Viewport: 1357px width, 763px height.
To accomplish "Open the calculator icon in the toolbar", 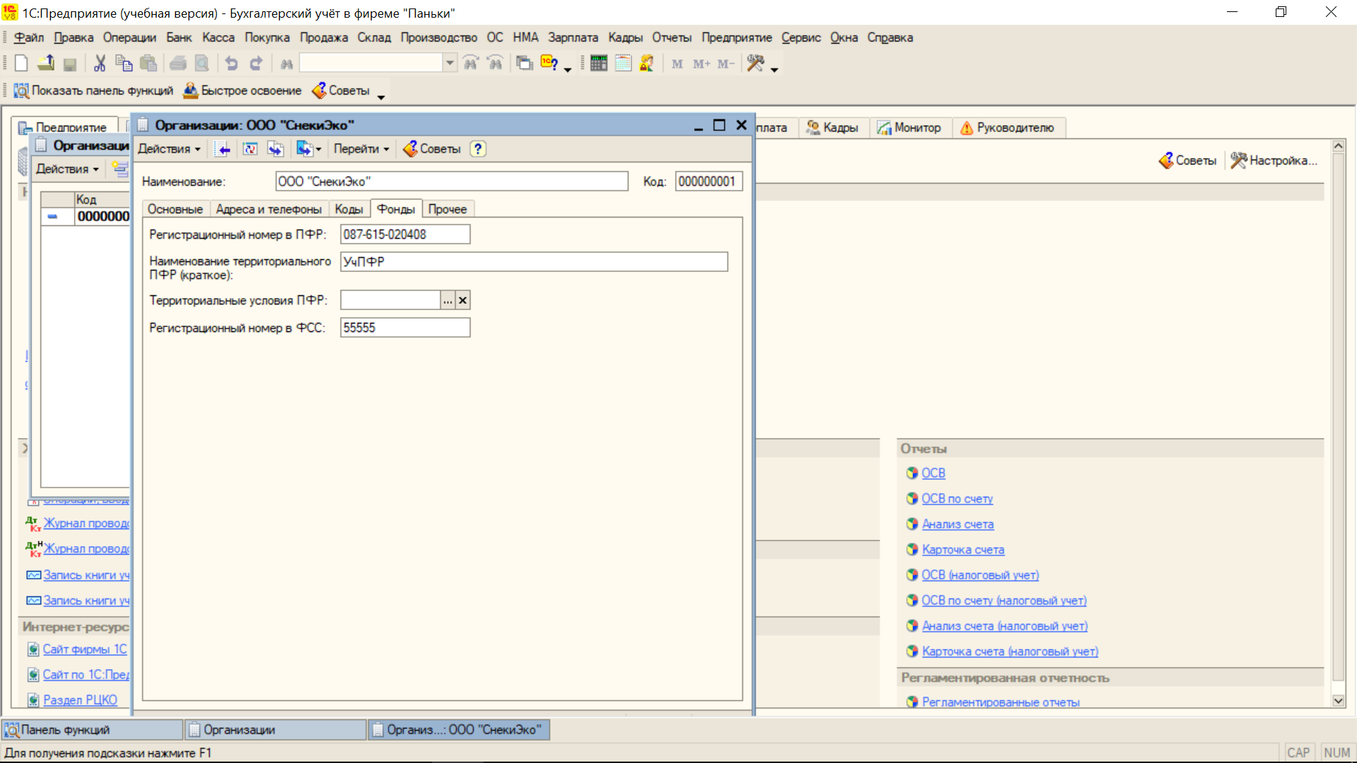I will (599, 64).
